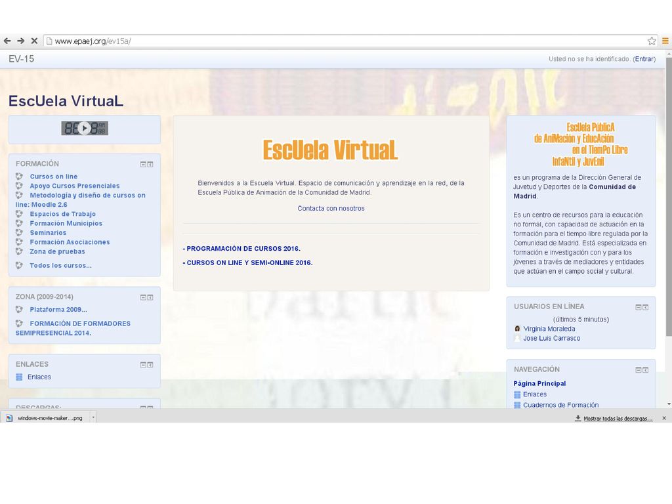Open Cursos on line category
This screenshot has height=504, width=672.
click(x=54, y=176)
